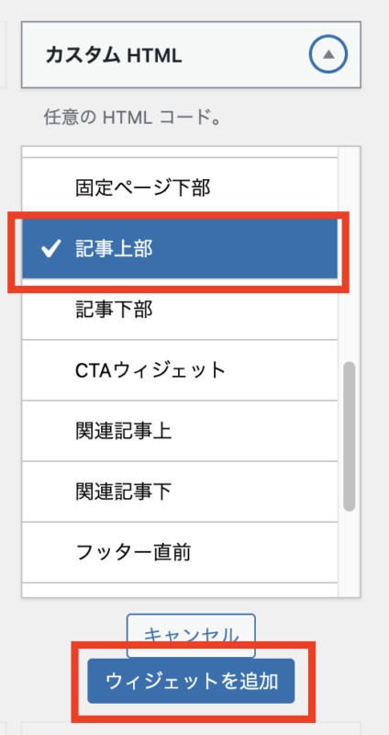389x735 pixels.
Task: Collapse the カスタム HTML widget with the arrow icon
Action: coord(328,54)
